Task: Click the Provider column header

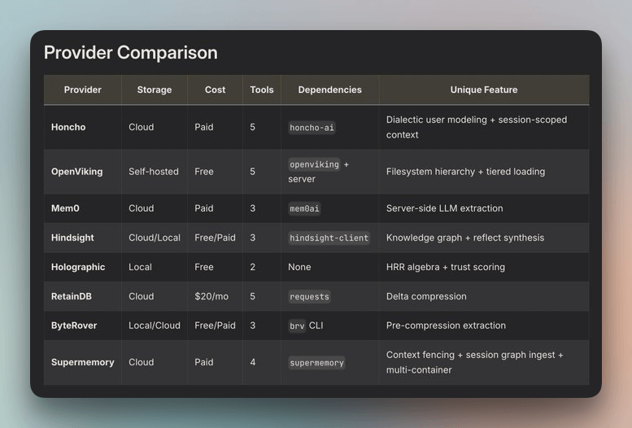Action: pos(83,90)
